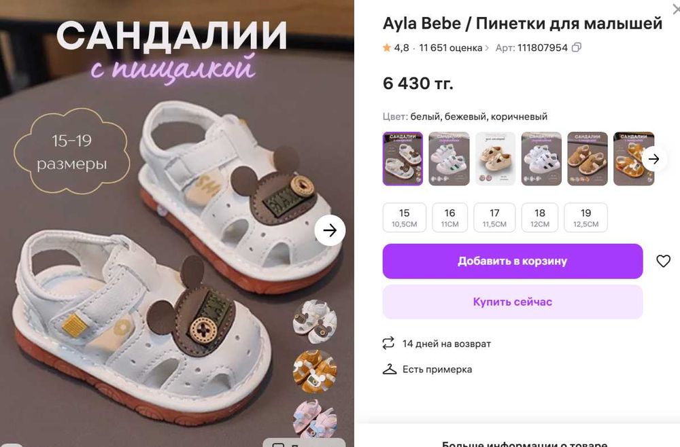The image size is (680, 447).
Task: Click 'Купить сейчас' button
Action: point(513,302)
